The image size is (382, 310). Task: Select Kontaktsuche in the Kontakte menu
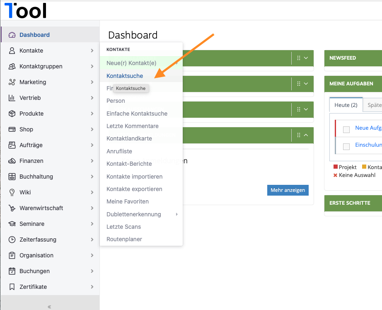(125, 76)
